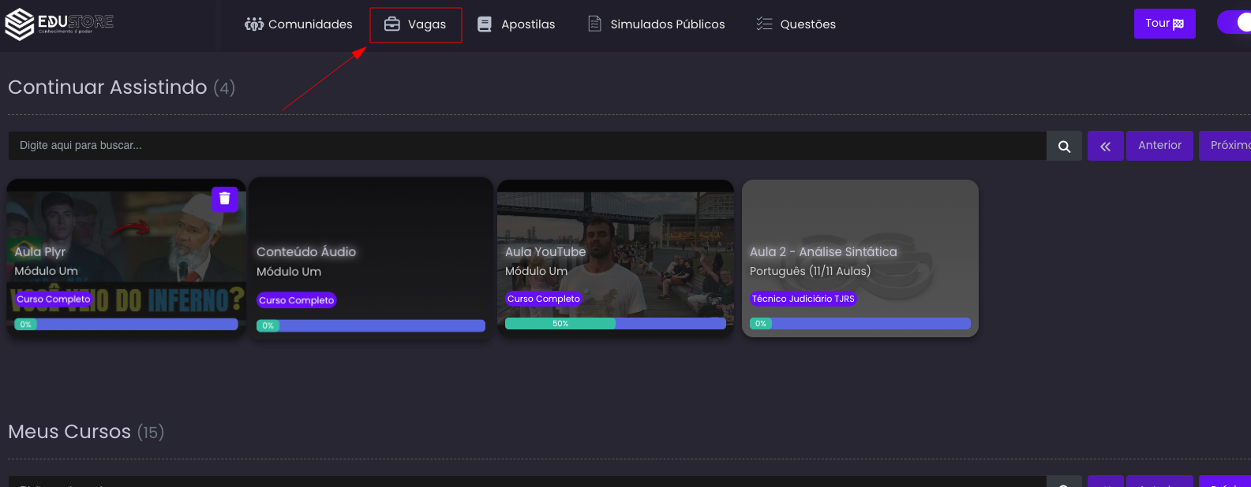
Task: Click the Continuar Assistindo heading
Action: [x=122, y=87]
